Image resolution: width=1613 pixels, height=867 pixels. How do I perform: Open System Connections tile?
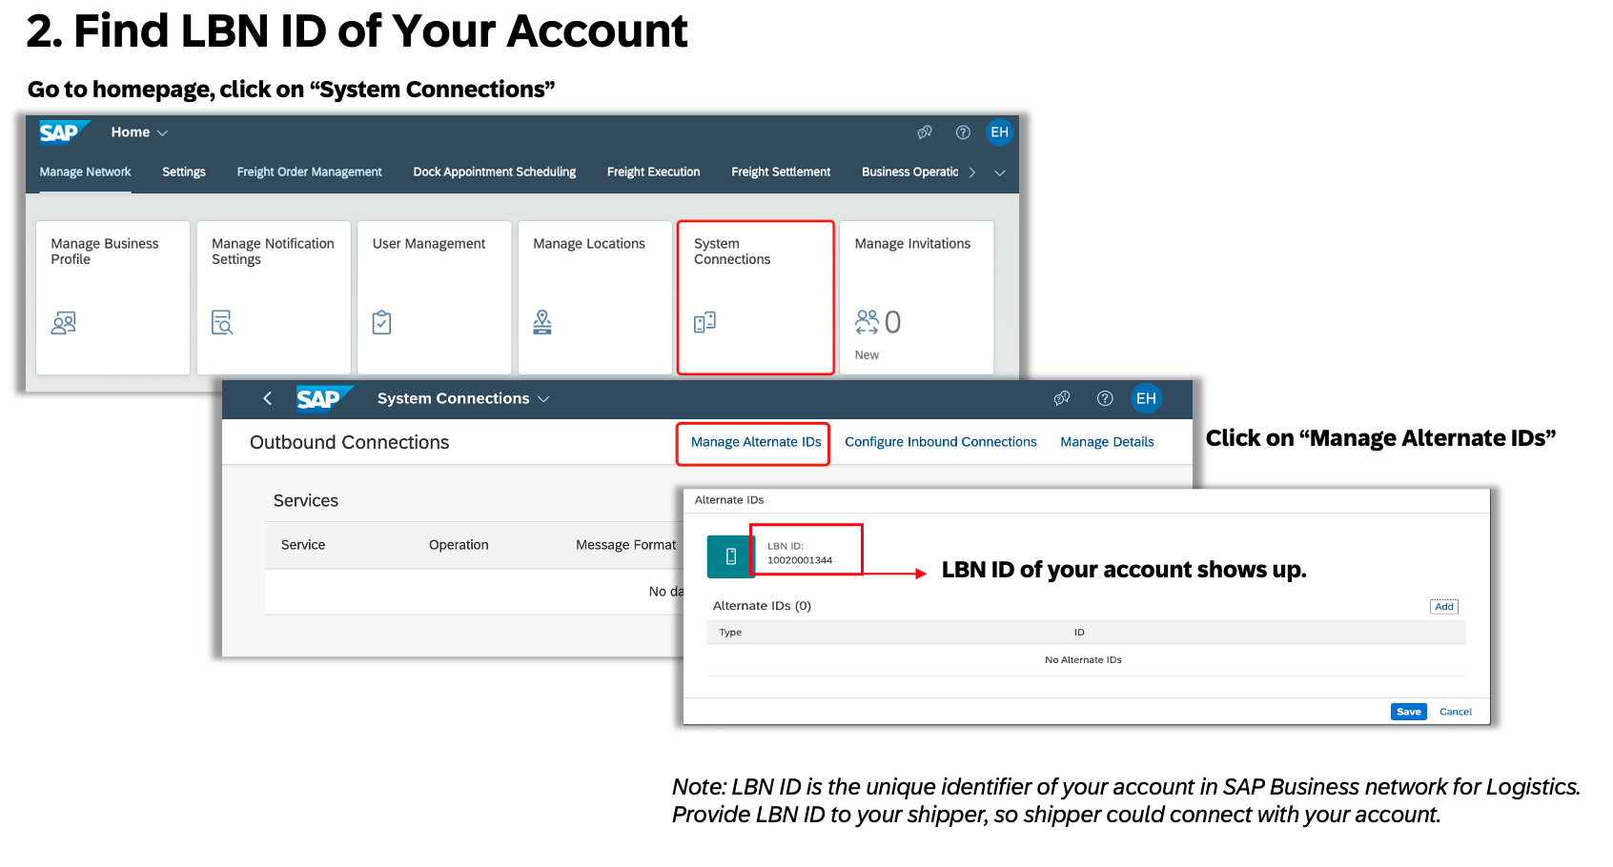pyautogui.click(x=756, y=297)
